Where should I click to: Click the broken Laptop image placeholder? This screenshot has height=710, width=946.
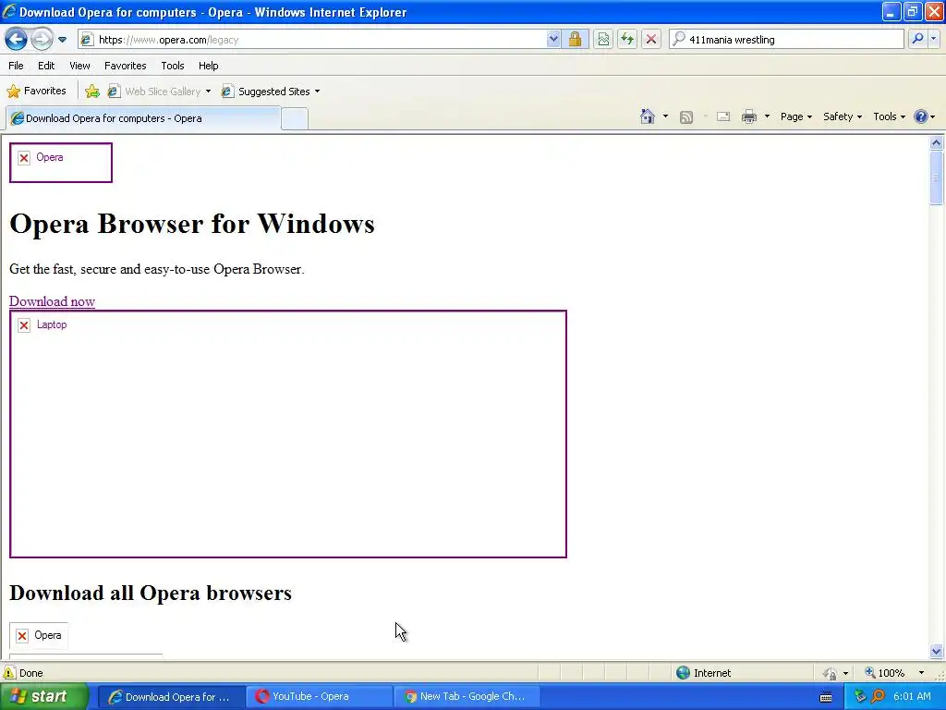pyautogui.click(x=288, y=435)
